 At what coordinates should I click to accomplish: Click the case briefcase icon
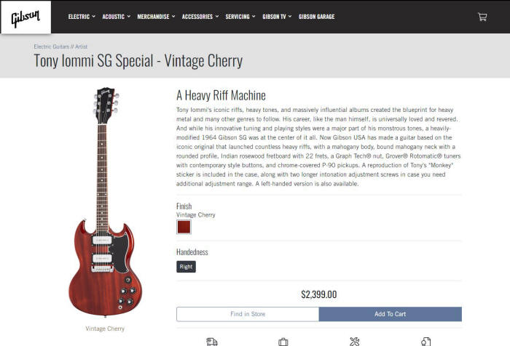[x=283, y=342]
